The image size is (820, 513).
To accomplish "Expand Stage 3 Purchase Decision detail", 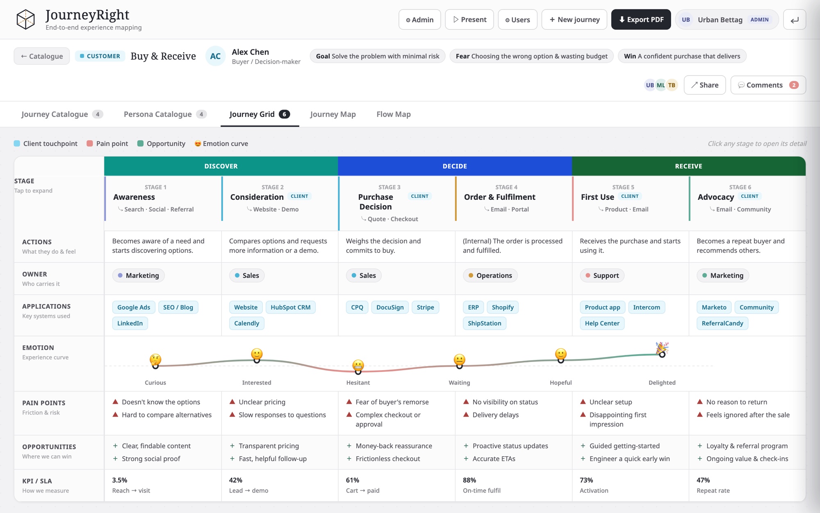I will tap(396, 203).
